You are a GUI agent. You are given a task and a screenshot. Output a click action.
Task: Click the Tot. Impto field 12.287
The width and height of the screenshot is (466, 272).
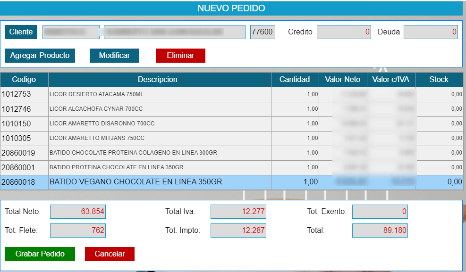coord(238,231)
